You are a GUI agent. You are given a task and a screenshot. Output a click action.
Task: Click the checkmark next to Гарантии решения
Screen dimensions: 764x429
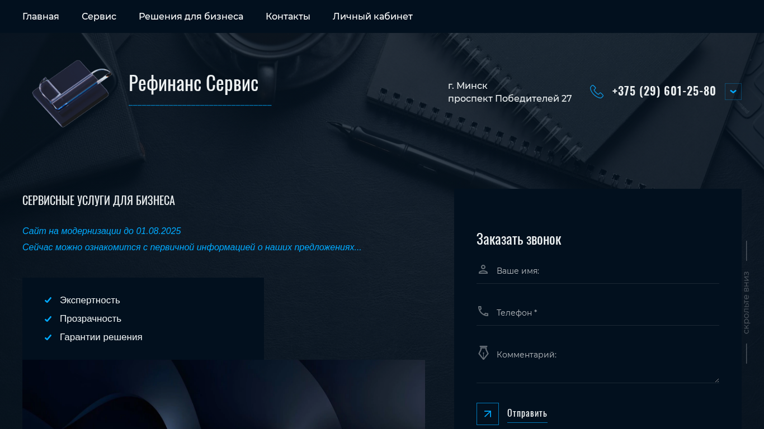48,337
